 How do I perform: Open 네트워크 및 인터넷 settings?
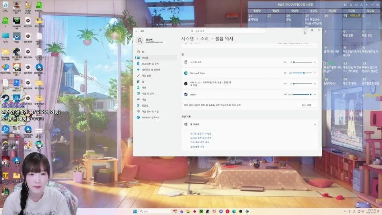coord(156,70)
